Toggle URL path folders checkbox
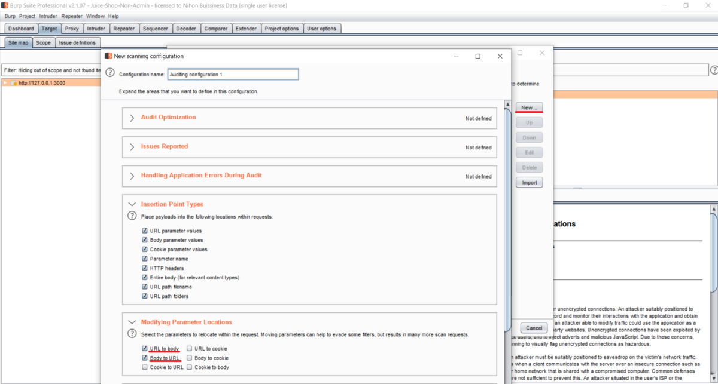 [x=145, y=296]
